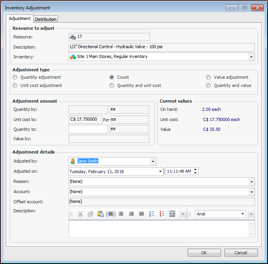Choose the Value adjustment option
This screenshot has width=268, height=264.
pyautogui.click(x=208, y=78)
